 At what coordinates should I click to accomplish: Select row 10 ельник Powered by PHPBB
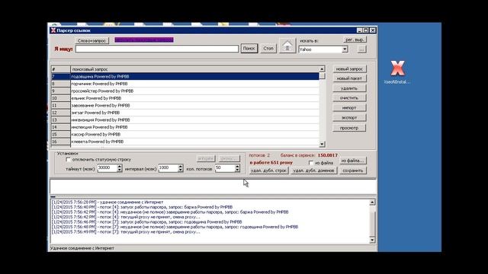coord(185,98)
